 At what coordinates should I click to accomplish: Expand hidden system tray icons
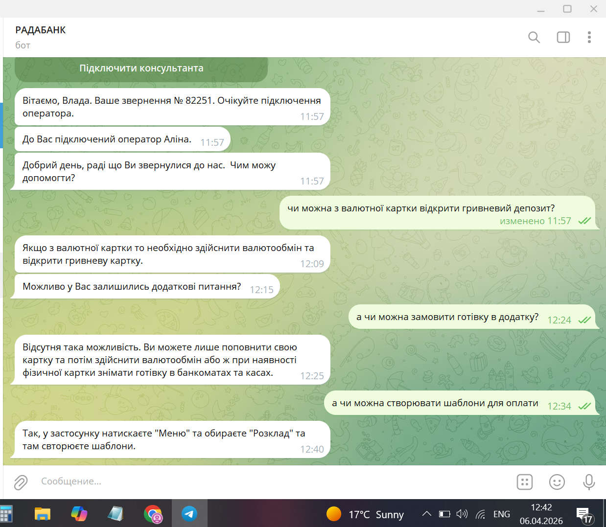point(426,514)
